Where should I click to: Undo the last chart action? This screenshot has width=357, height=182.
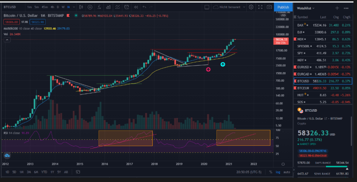[x=144, y=7]
